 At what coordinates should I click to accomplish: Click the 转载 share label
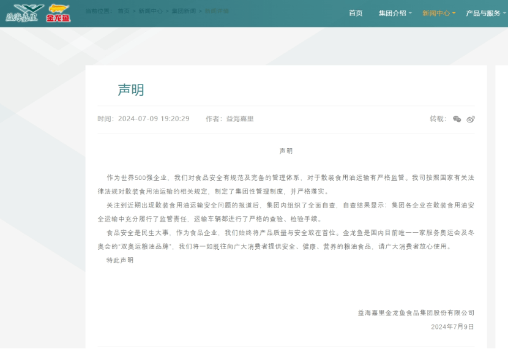(x=438, y=119)
